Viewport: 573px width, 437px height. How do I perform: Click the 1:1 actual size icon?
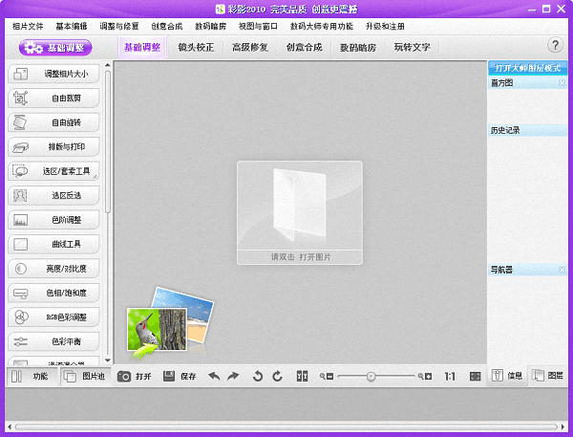[450, 377]
